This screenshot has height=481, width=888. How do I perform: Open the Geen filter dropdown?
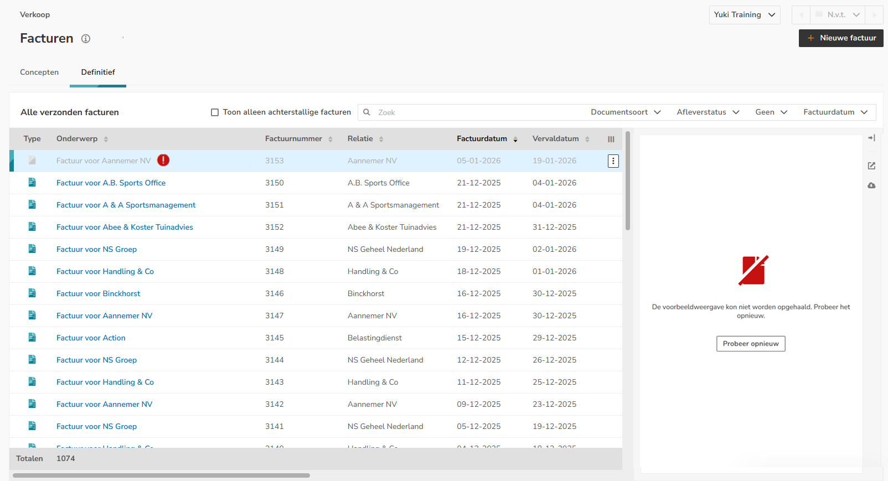pyautogui.click(x=771, y=112)
